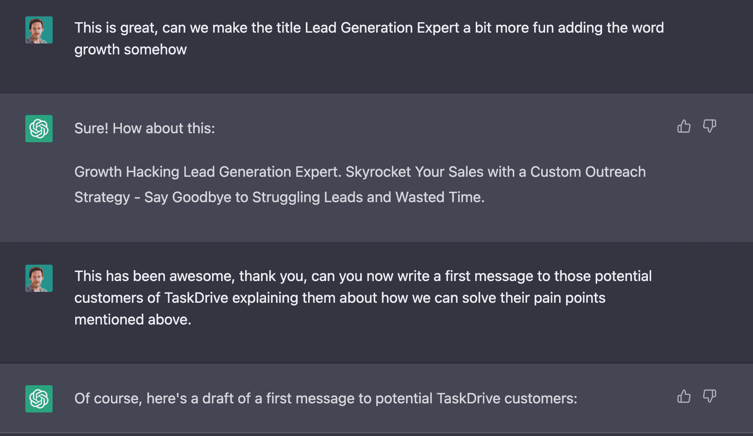The width and height of the screenshot is (753, 436).
Task: Click "Growth Hacking Lead Generation Expert" title text
Action: tap(207, 172)
